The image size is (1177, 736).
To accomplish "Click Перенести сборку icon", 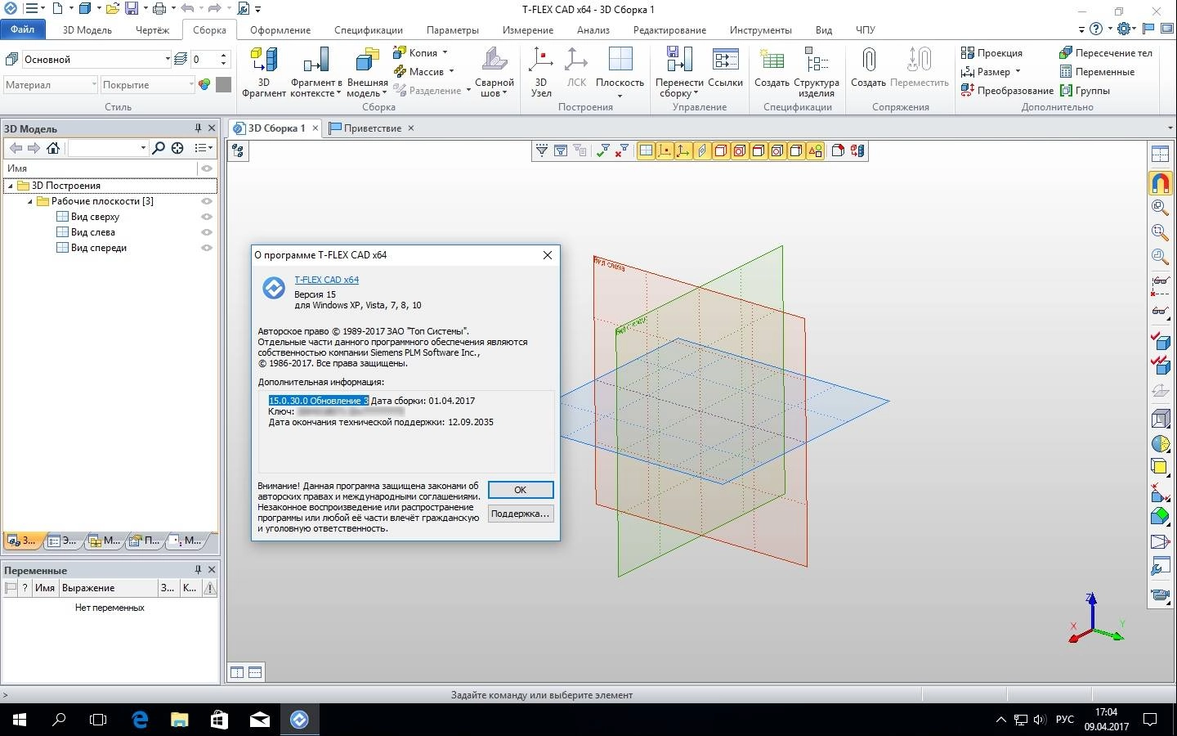I will point(679,61).
